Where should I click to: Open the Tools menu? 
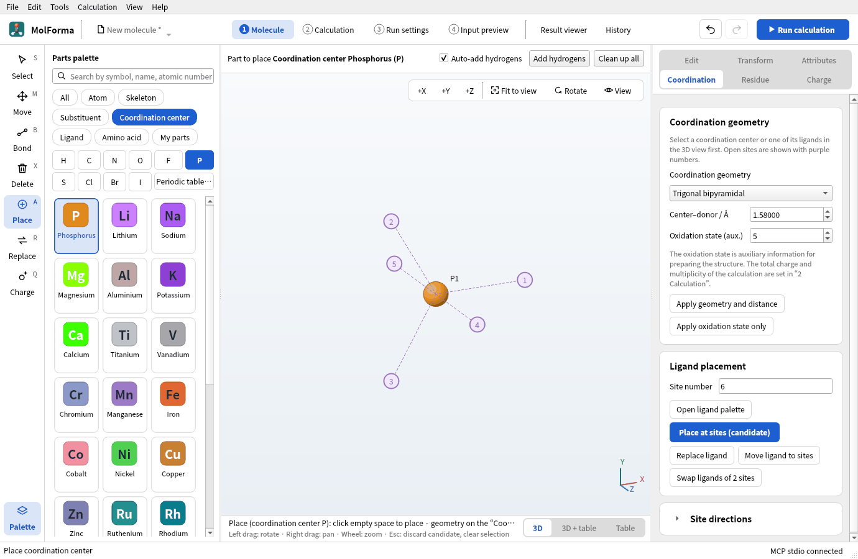[x=60, y=7]
